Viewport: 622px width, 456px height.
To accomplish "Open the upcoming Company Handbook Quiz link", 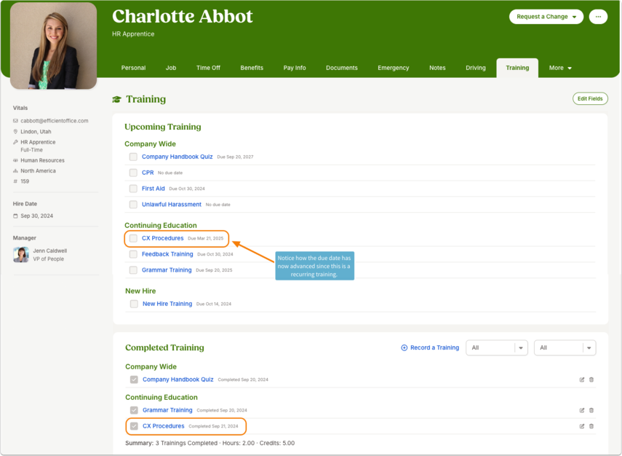I will pyautogui.click(x=178, y=157).
